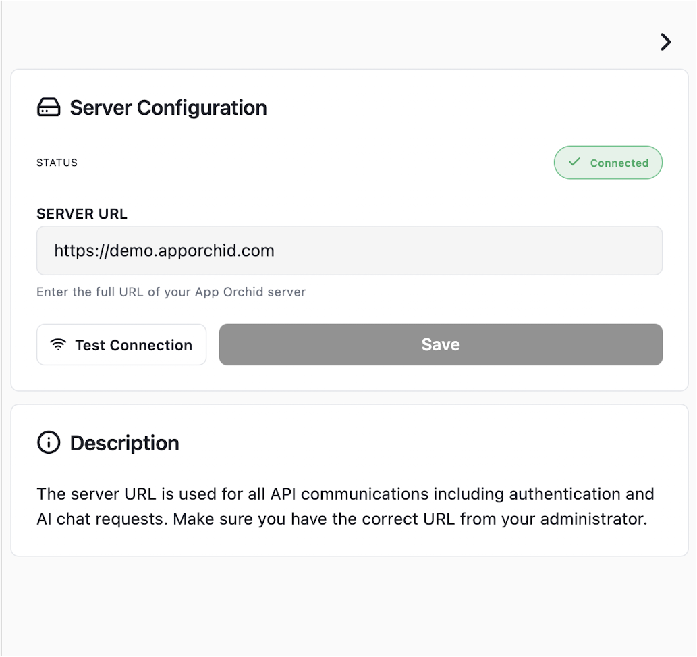This screenshot has height=657, width=697.
Task: Click the checkmark icon in the Connected badge
Action: 574,163
